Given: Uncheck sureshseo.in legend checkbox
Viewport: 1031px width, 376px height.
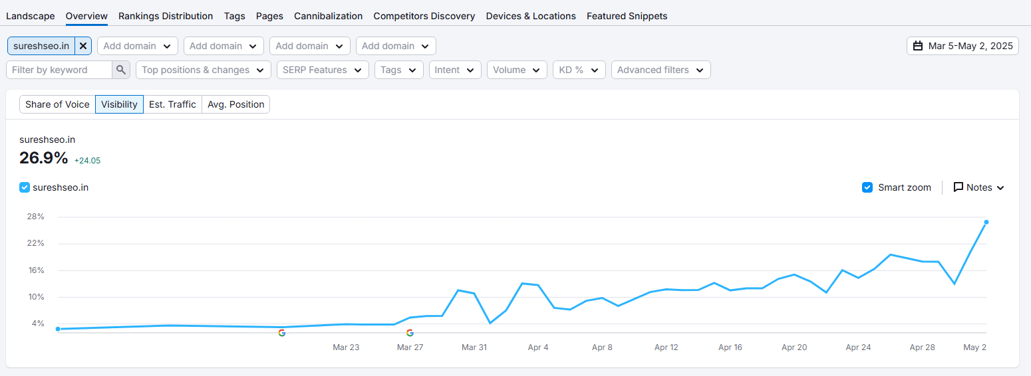Looking at the screenshot, I should coord(25,187).
